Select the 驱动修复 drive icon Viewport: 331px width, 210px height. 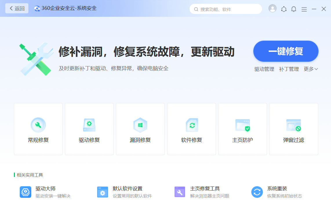coord(89,125)
